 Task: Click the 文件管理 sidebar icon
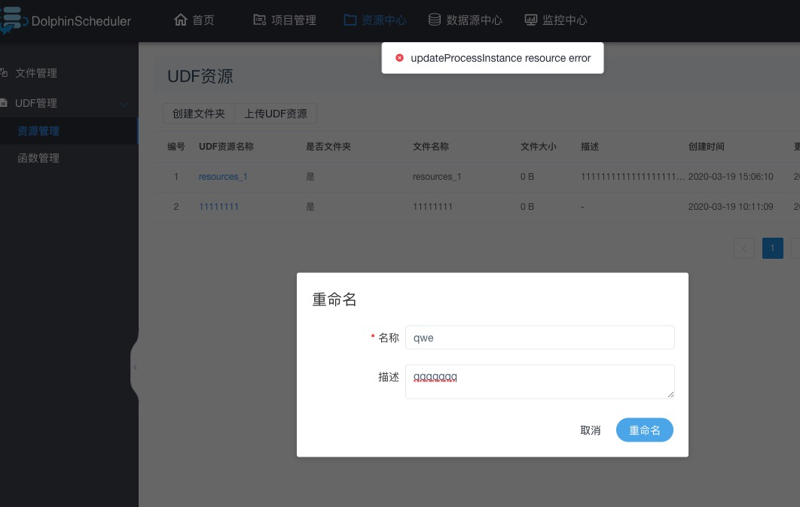pyautogui.click(x=4, y=73)
